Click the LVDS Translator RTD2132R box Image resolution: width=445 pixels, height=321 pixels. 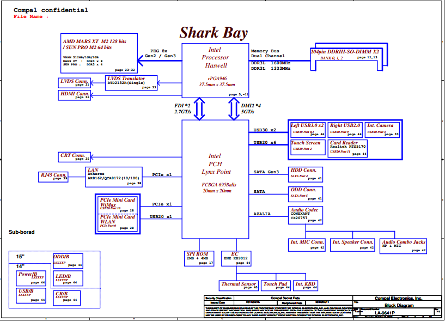click(x=131, y=83)
